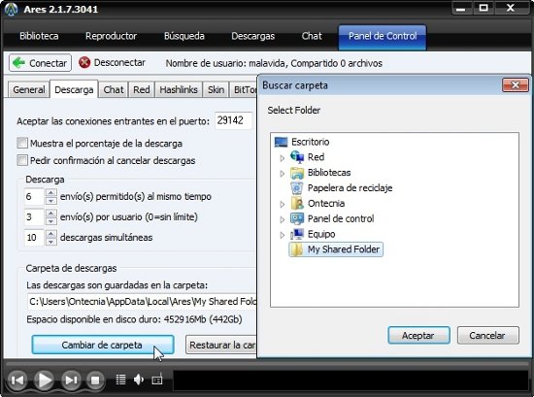The width and height of the screenshot is (534, 397).
Task: Click the Cambiar de carpeta button
Action: [103, 345]
